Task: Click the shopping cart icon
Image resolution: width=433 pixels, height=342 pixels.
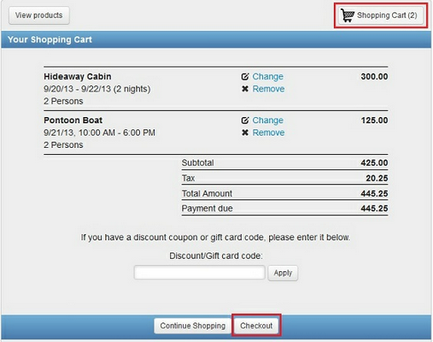Action: pyautogui.click(x=348, y=15)
